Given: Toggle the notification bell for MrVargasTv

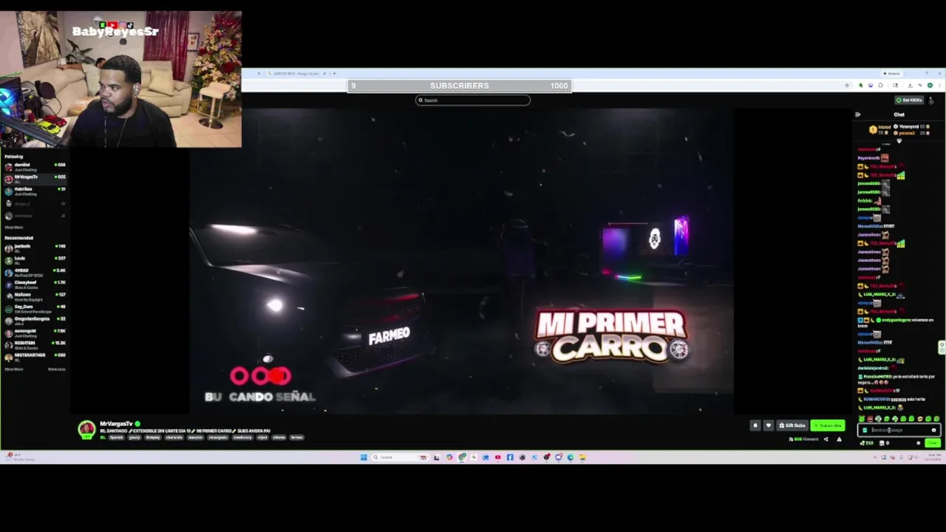Looking at the screenshot, I should point(755,426).
